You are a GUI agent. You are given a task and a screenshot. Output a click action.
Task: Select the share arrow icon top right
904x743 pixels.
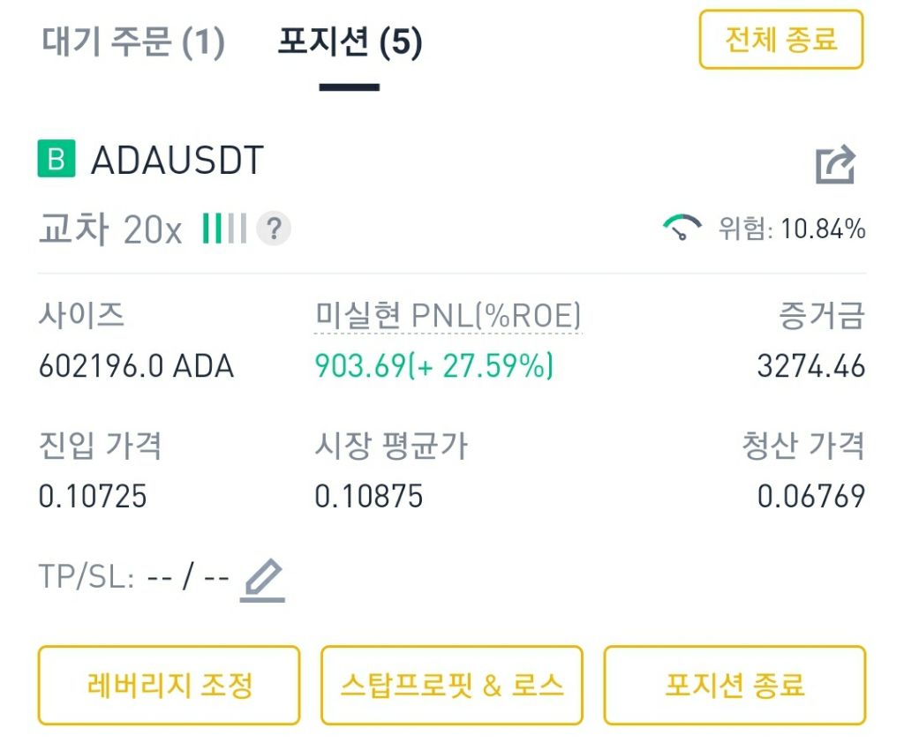point(837,162)
